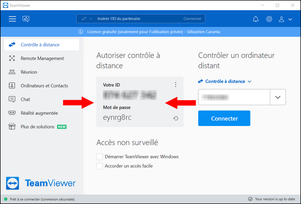Click the Contrôle à distance arrows icon in sidebar
Viewport: 301px width, 204px height.
12,45
